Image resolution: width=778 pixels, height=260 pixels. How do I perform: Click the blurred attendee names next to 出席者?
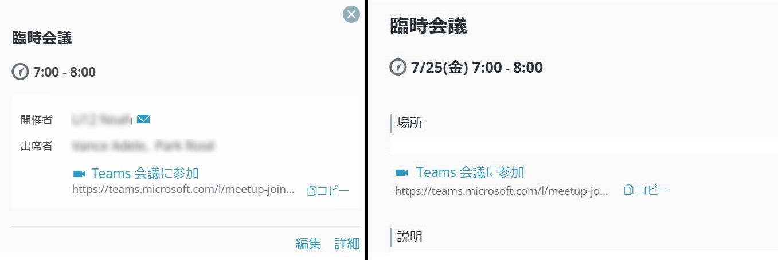point(143,146)
